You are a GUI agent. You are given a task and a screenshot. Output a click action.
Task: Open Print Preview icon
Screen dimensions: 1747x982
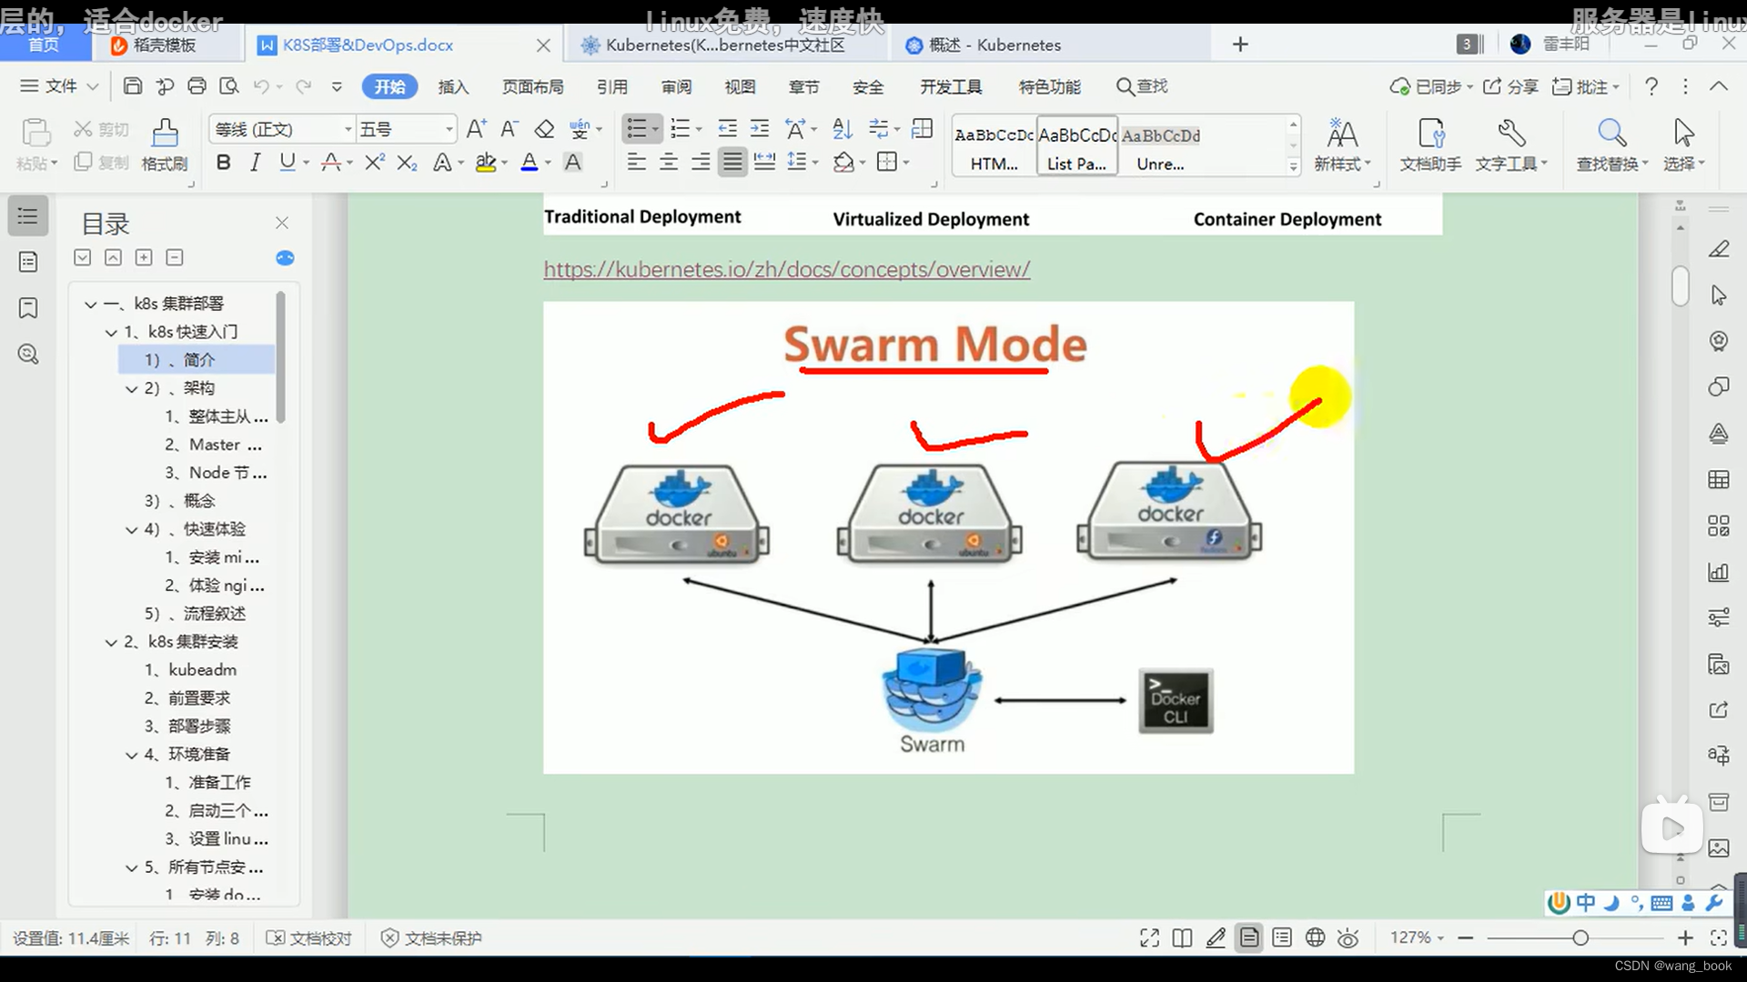229,86
